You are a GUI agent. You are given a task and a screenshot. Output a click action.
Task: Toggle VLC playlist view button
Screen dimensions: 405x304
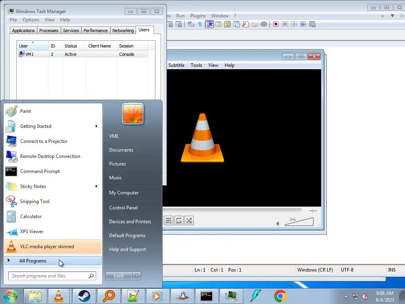168,220
